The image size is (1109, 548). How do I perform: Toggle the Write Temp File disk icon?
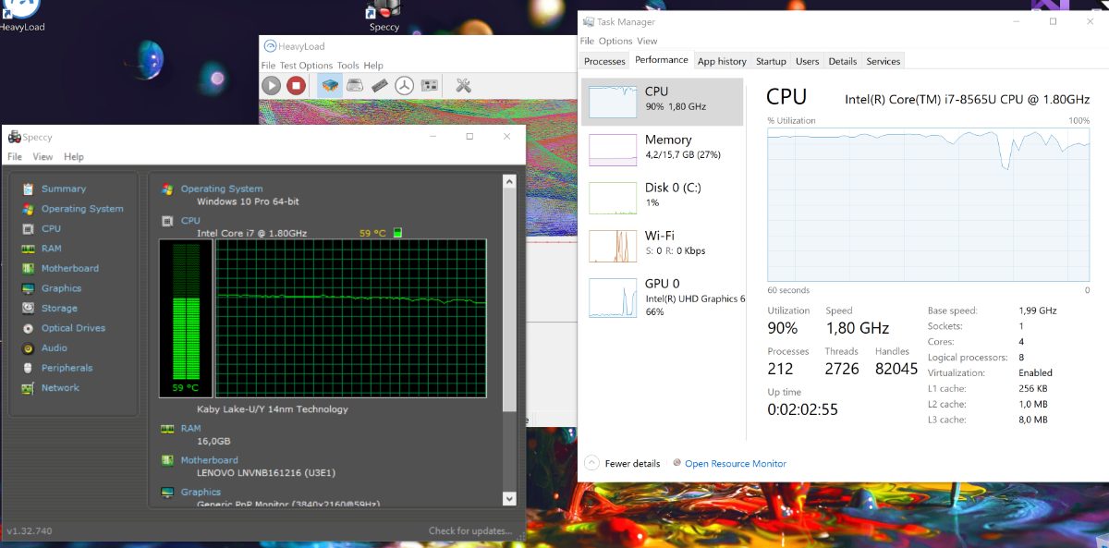(355, 86)
